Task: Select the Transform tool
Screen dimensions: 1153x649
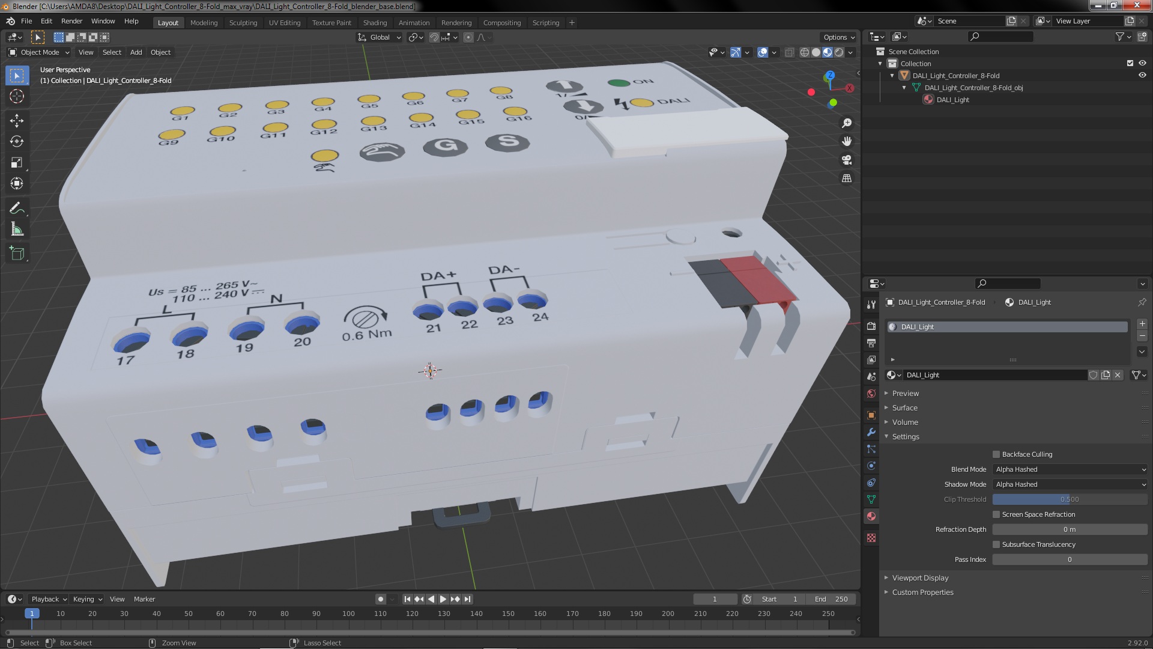Action: (x=17, y=184)
